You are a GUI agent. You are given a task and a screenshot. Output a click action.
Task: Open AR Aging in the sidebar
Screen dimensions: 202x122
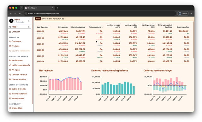click(x=15, y=70)
